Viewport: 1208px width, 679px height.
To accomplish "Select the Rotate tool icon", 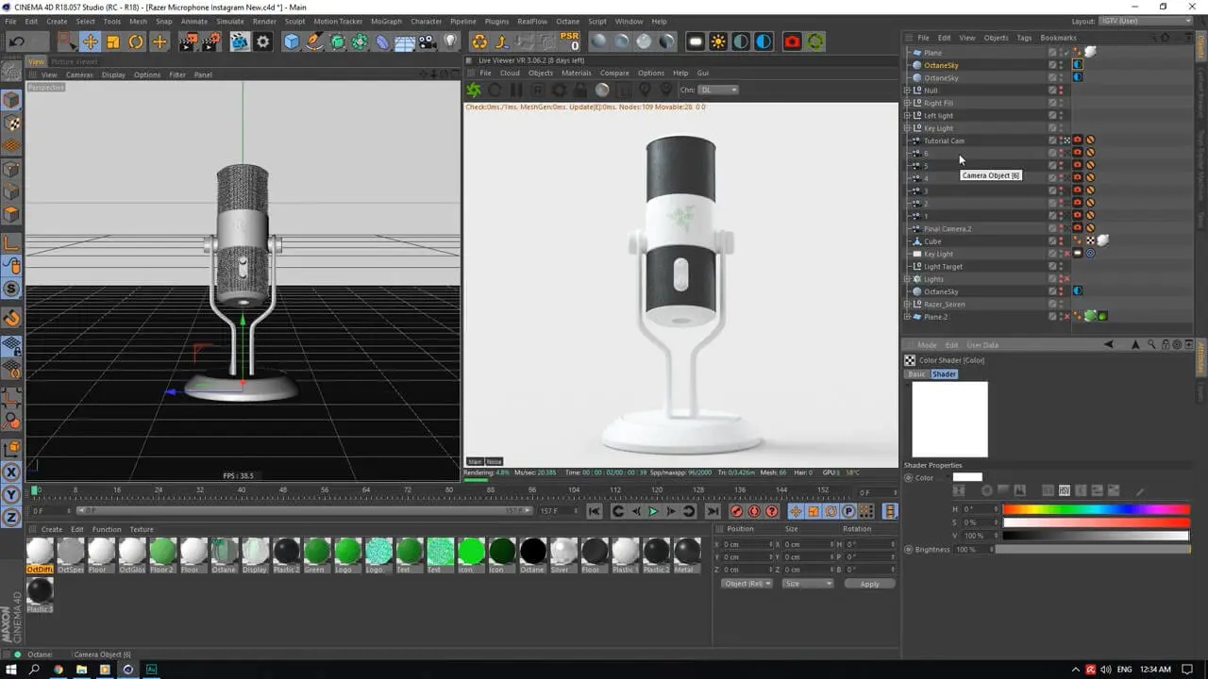I will click(x=136, y=41).
